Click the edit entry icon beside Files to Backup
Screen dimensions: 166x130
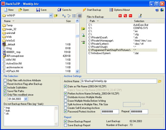140,16
